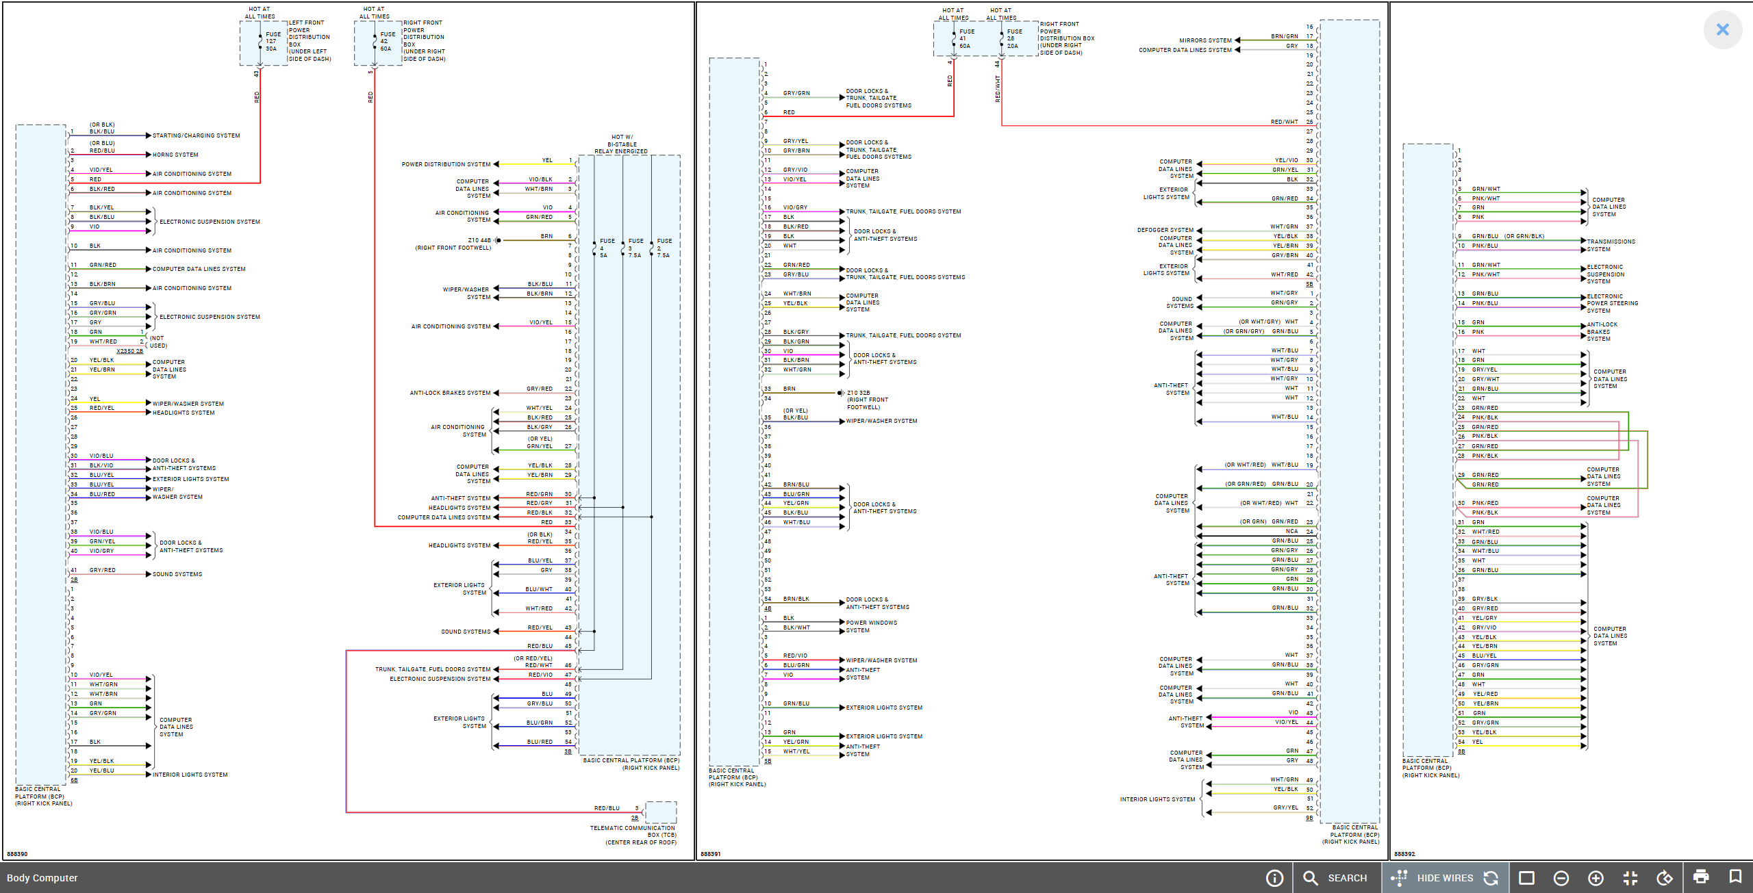Click the wire trace dots icon
Screen dimensions: 1753x893
(x=1399, y=877)
